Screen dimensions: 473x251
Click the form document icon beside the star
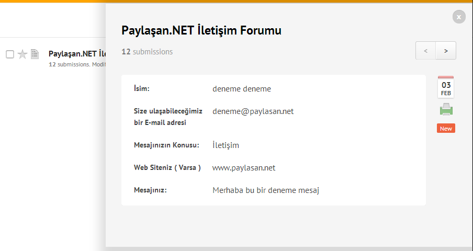point(35,54)
